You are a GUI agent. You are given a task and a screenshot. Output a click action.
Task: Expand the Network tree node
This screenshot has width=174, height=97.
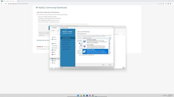(51, 61)
